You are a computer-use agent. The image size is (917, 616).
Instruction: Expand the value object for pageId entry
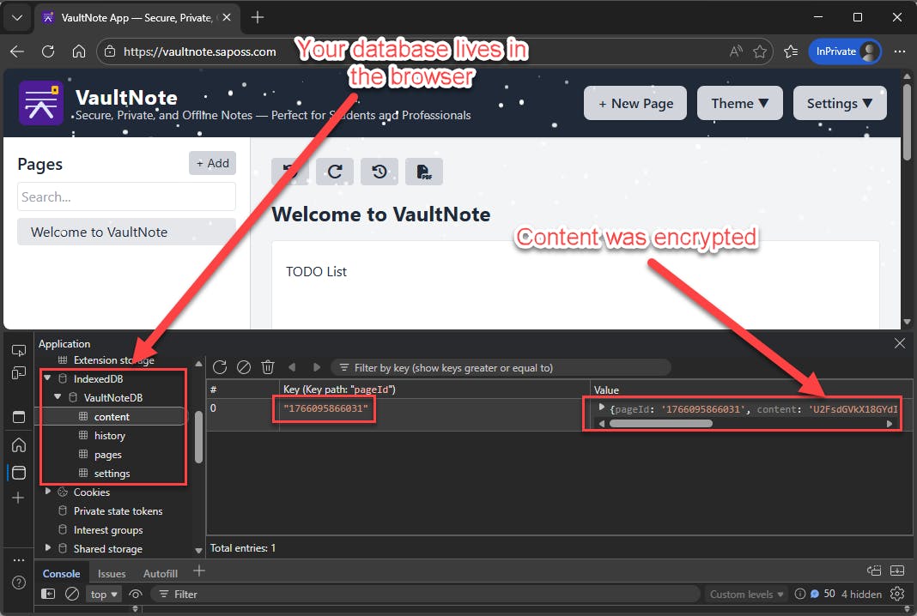click(601, 408)
